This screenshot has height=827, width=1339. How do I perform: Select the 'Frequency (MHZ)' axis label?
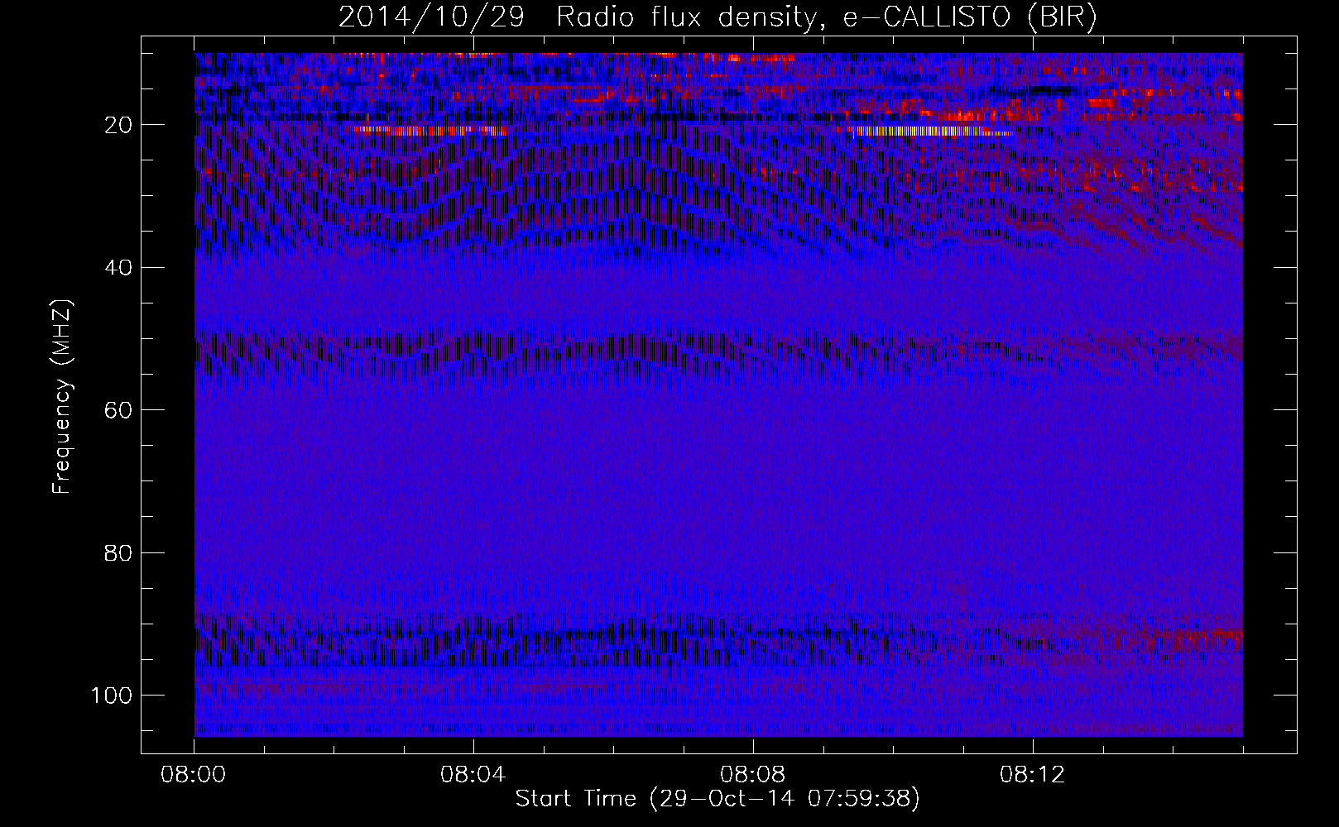tap(62, 398)
